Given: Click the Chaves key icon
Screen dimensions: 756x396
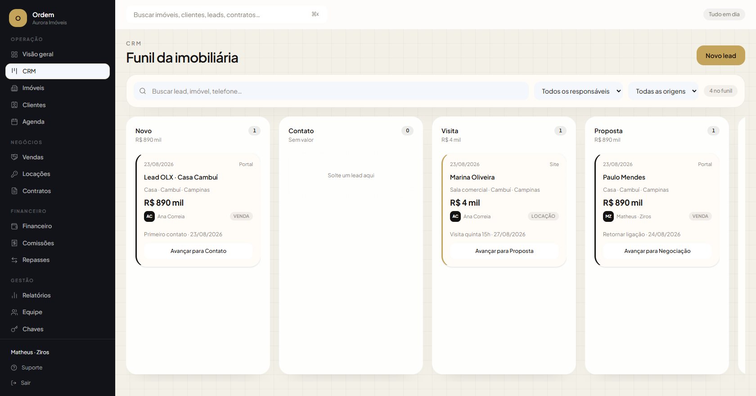Looking at the screenshot, I should pos(14,329).
